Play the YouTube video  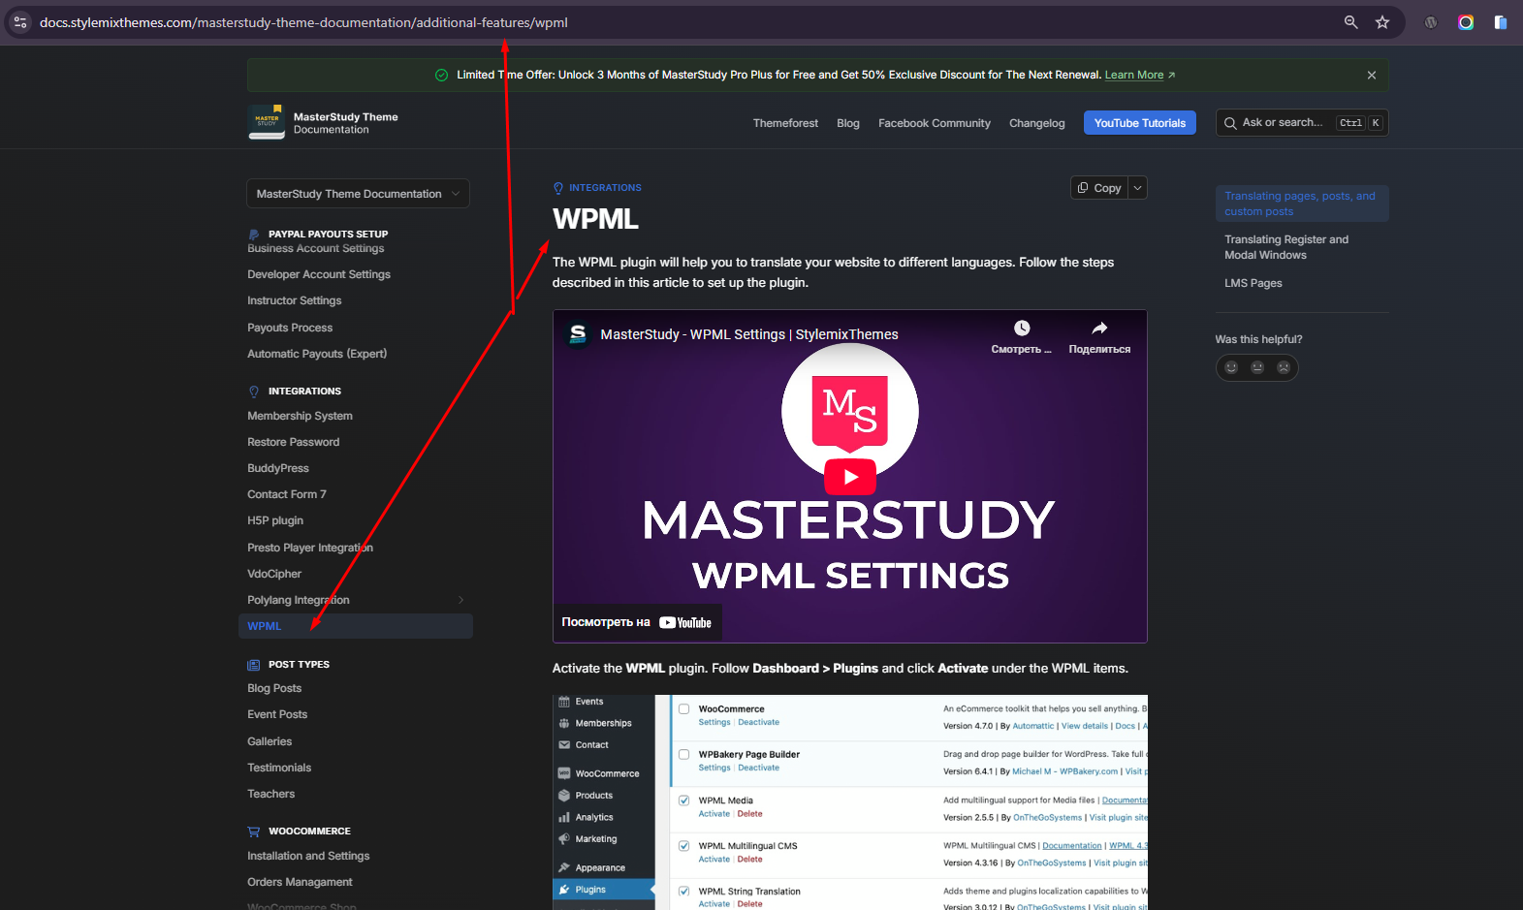click(x=850, y=477)
